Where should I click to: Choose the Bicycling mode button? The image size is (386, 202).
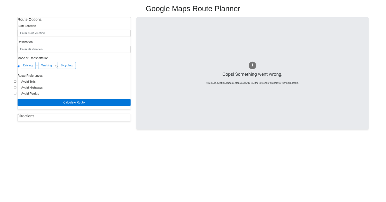(67, 65)
